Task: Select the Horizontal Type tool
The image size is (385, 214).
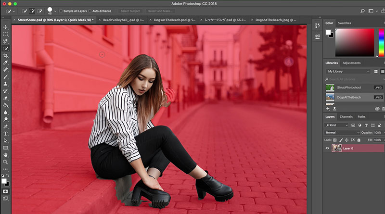Action: click(6, 133)
